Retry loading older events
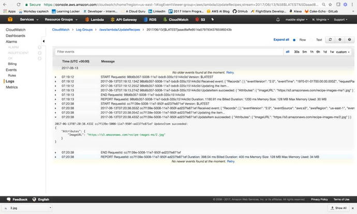The image size is (357, 214). click(x=230, y=73)
